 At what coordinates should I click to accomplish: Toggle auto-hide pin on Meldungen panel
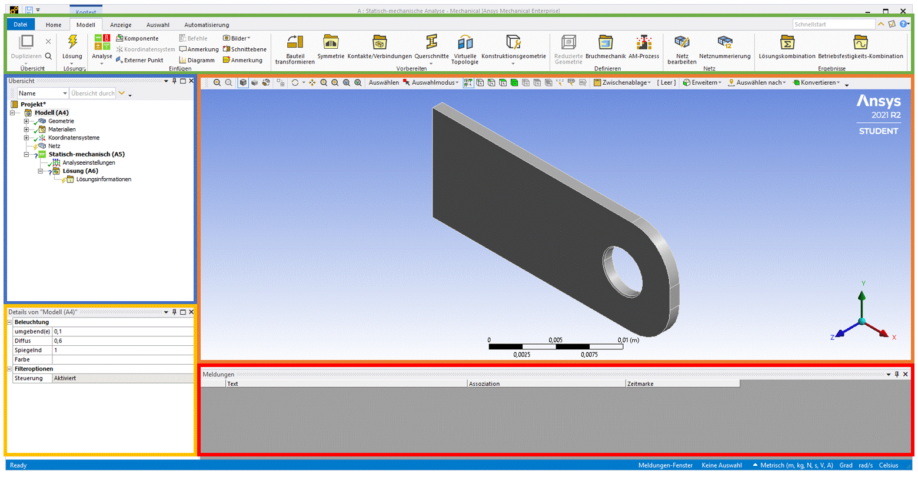point(897,374)
